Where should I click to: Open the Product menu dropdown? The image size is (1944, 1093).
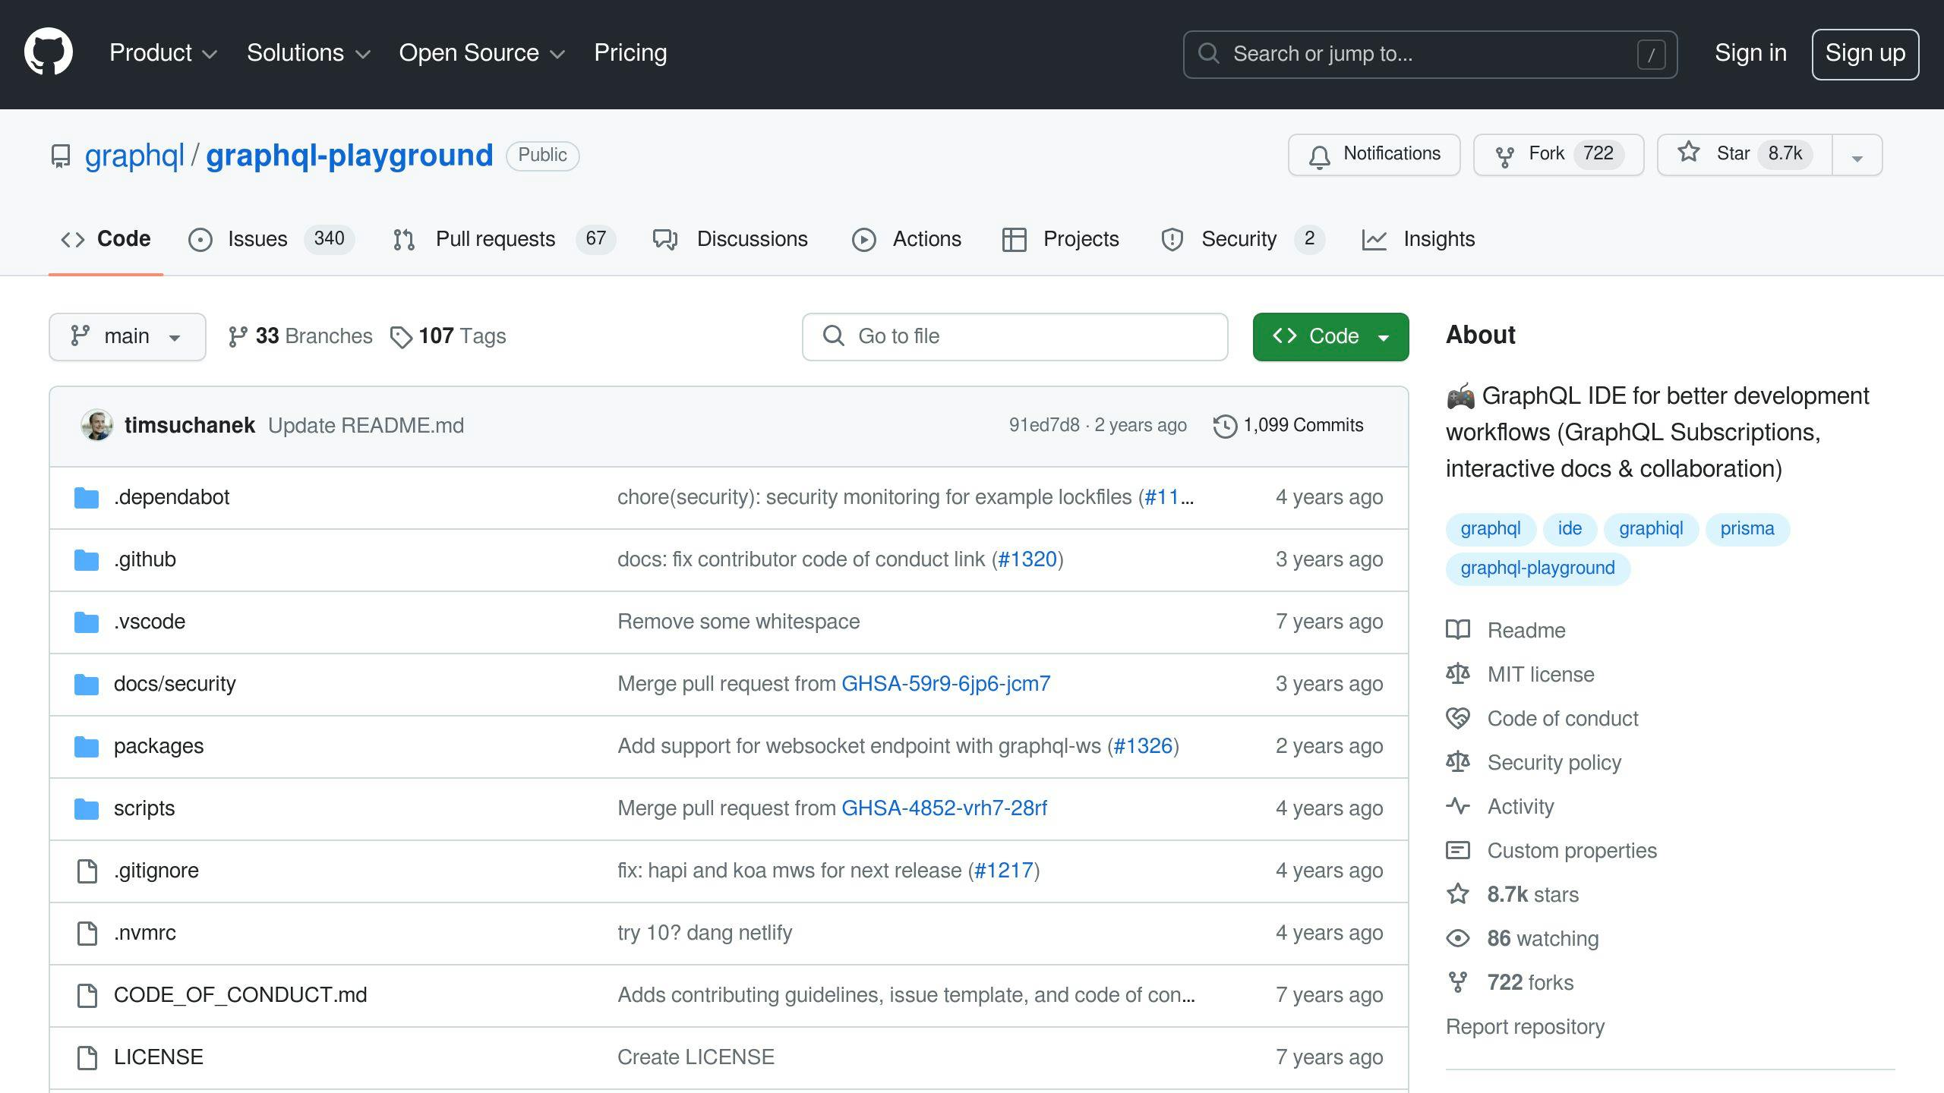(x=162, y=53)
